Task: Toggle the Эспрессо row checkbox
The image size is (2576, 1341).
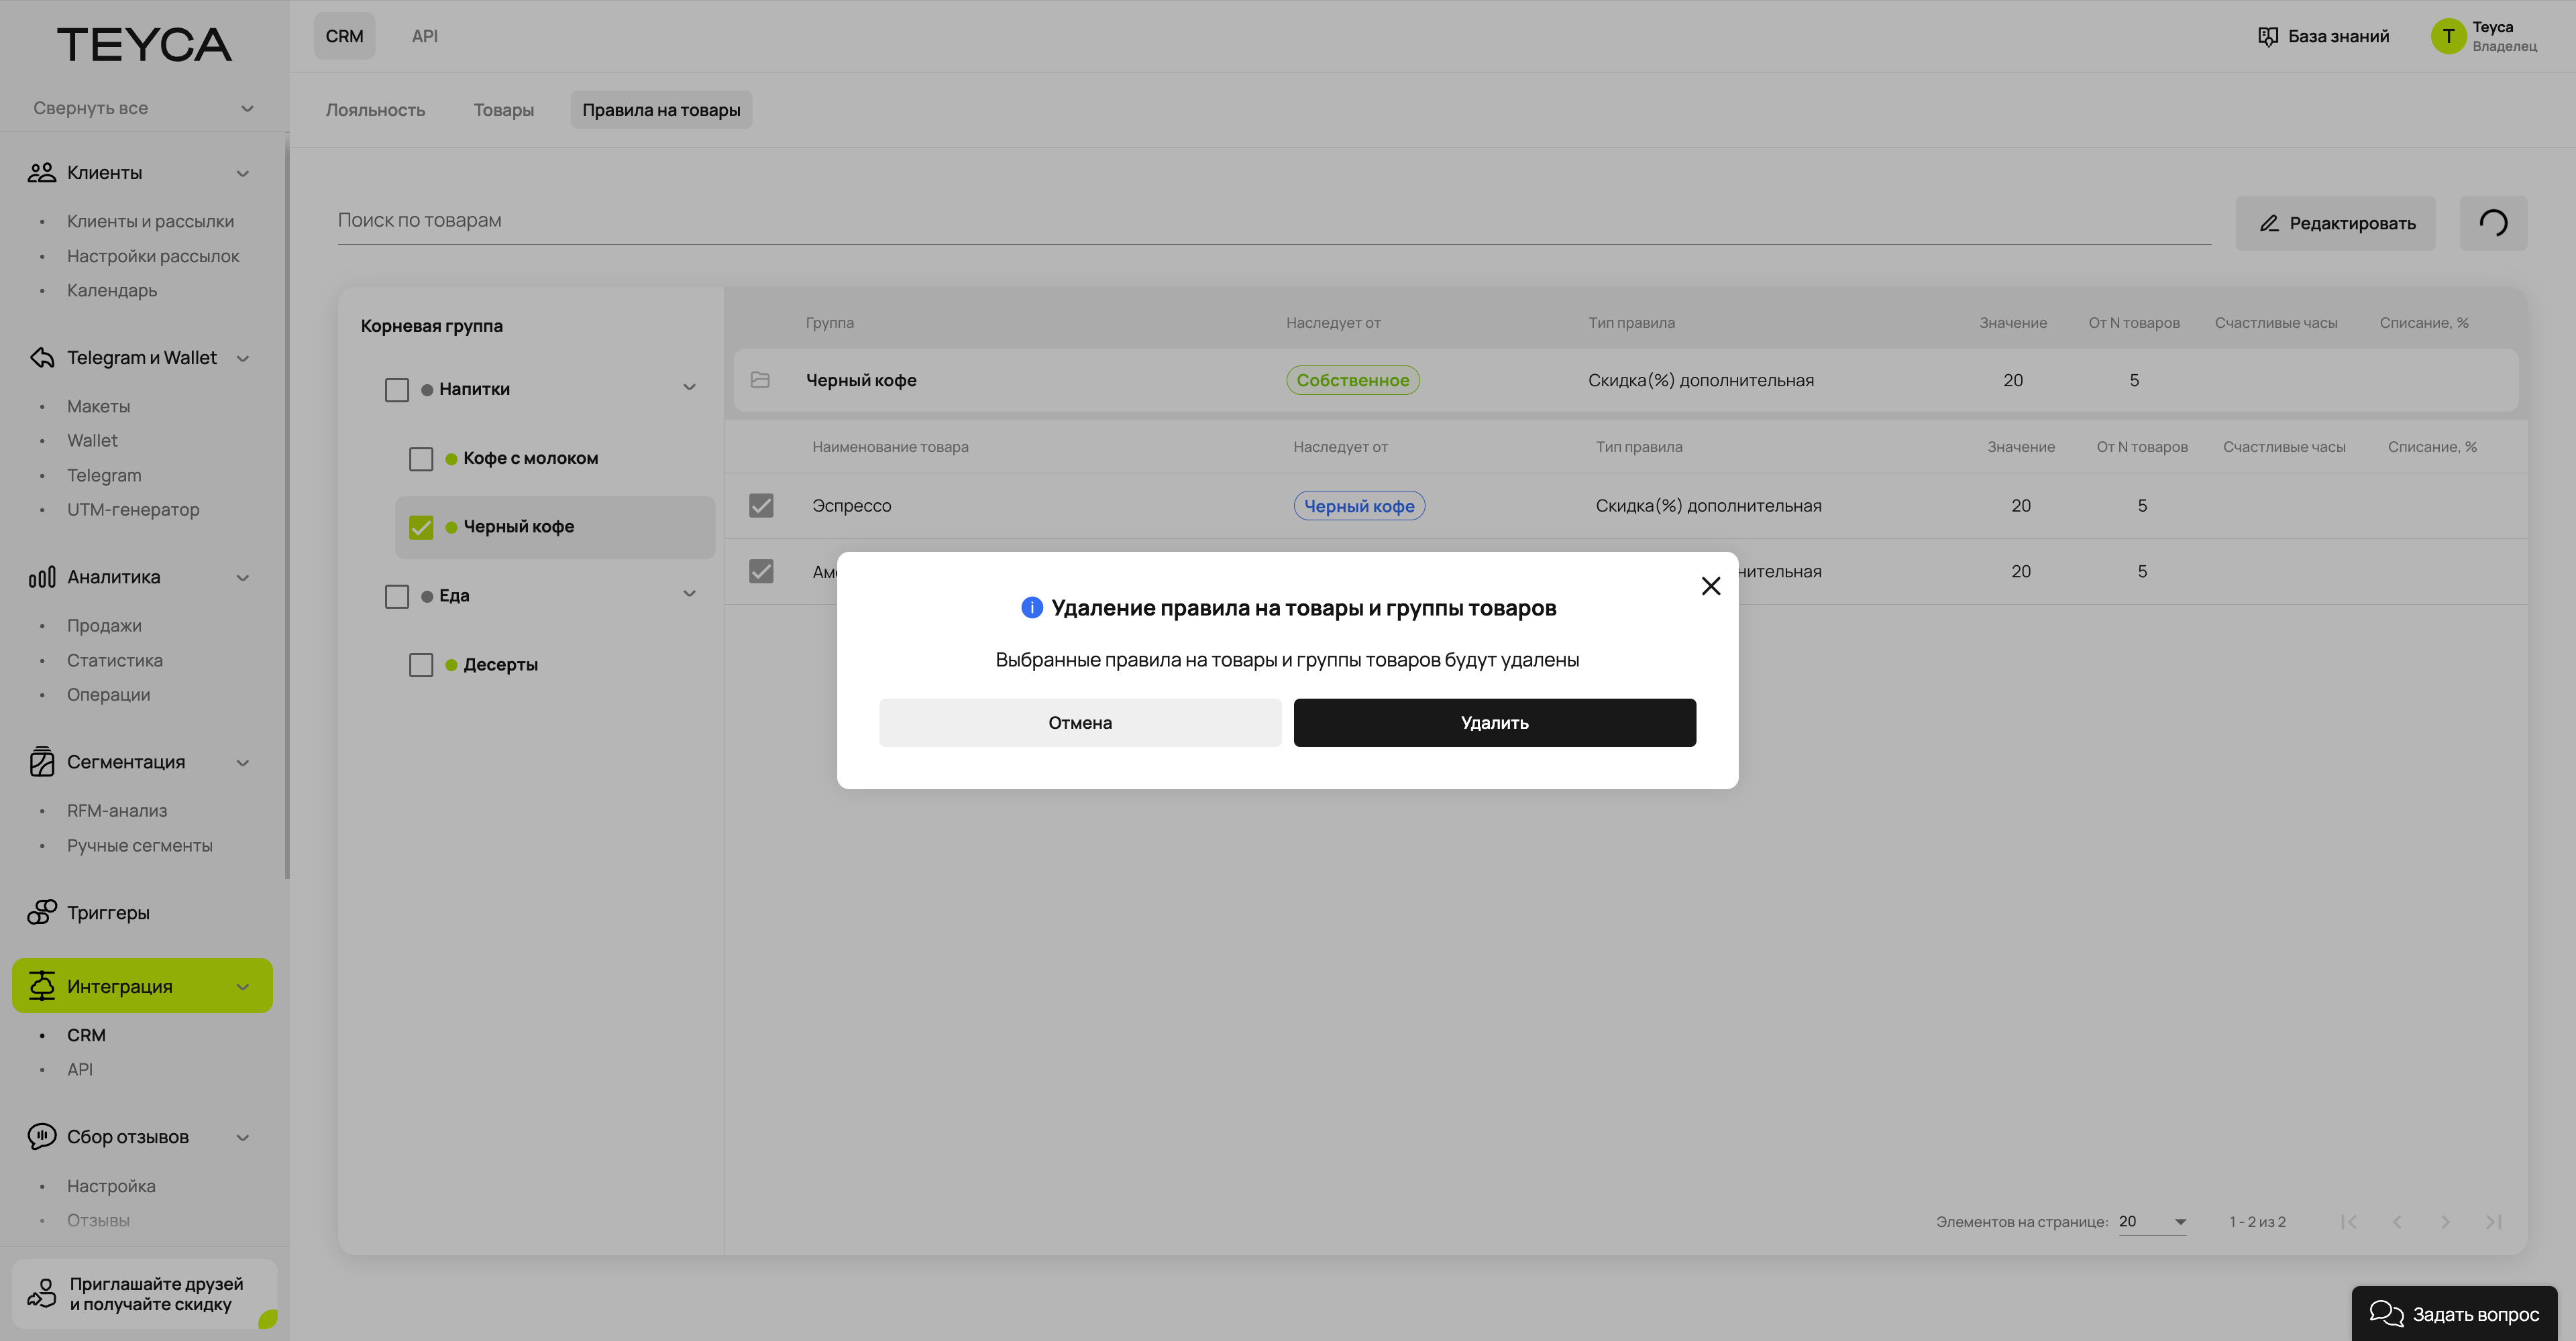Action: [x=761, y=506]
